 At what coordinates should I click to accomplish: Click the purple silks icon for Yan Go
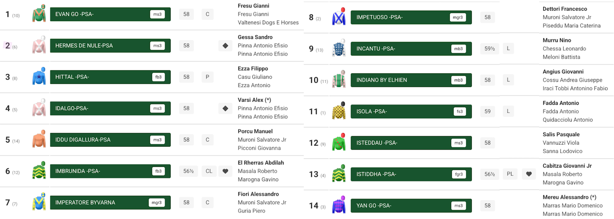pyautogui.click(x=339, y=205)
